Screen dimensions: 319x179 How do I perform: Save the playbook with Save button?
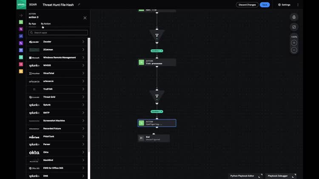coord(265,5)
